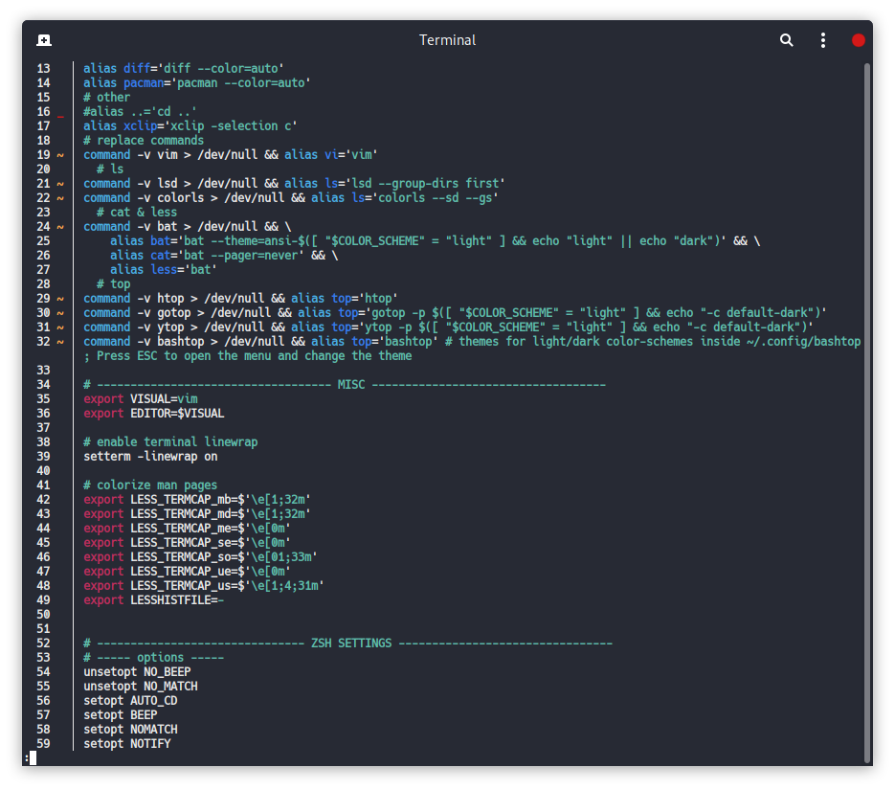Image resolution: width=895 pixels, height=790 pixels.
Task: Click the 'export LESSHISTFILE=-' line
Action: tap(153, 599)
